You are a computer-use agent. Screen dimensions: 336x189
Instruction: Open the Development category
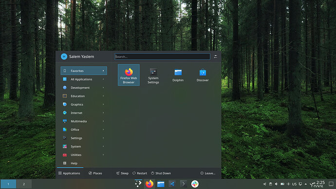tap(84, 88)
